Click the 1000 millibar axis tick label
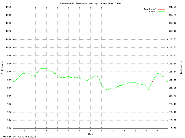 click(9, 47)
